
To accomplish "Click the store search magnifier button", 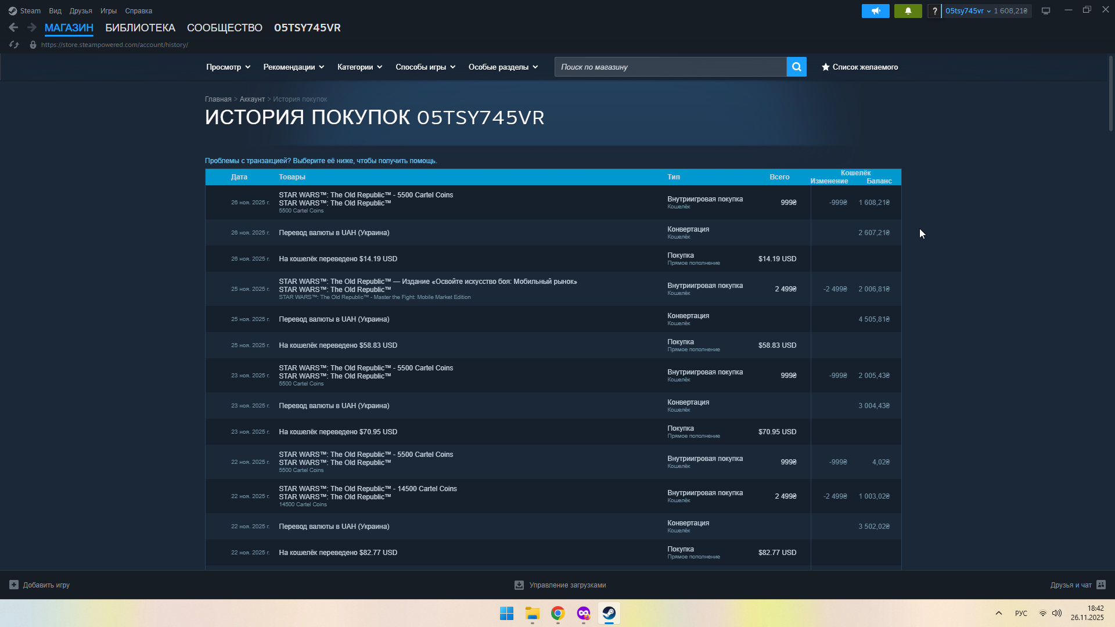I will pyautogui.click(x=796, y=67).
